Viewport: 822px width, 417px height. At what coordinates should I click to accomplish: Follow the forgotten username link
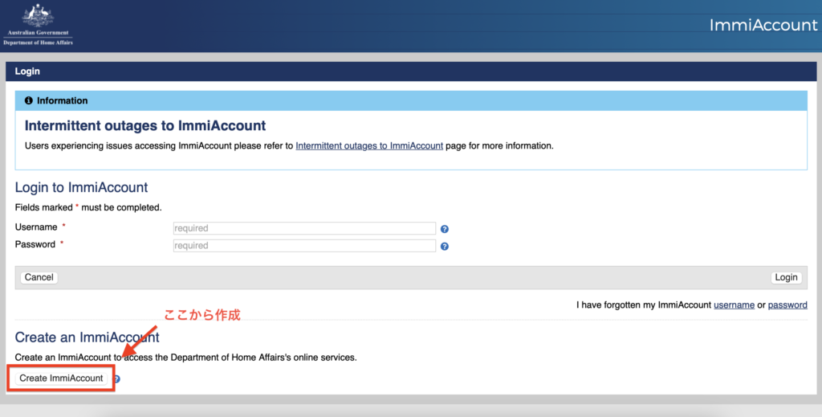734,305
